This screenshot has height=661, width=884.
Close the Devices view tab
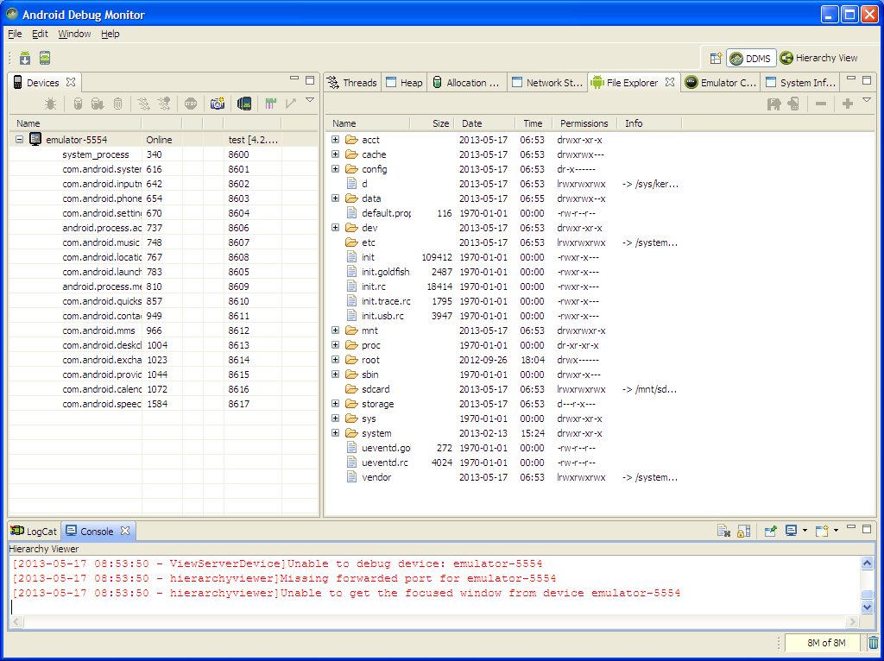click(71, 82)
